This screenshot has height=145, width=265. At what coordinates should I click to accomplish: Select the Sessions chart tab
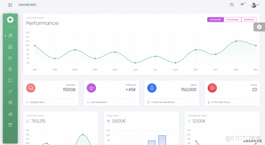(249, 19)
